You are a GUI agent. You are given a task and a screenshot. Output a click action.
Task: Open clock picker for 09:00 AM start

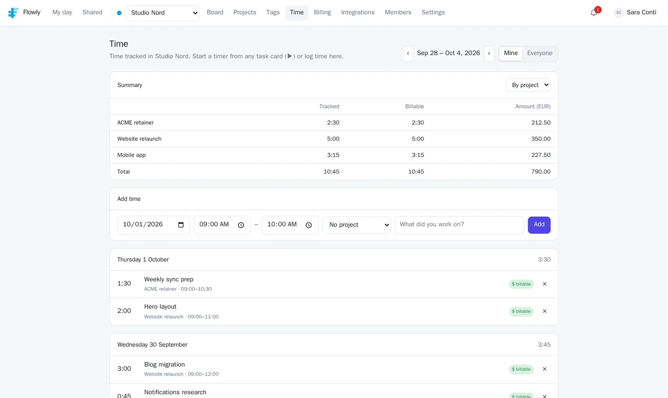click(241, 225)
